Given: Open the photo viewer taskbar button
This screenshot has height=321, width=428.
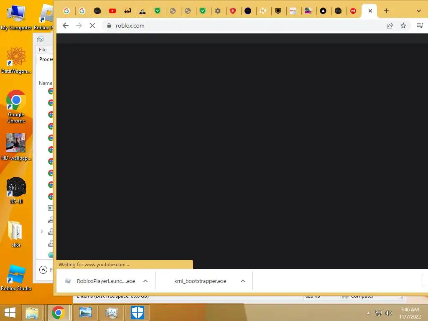Looking at the screenshot, I should click(85, 313).
